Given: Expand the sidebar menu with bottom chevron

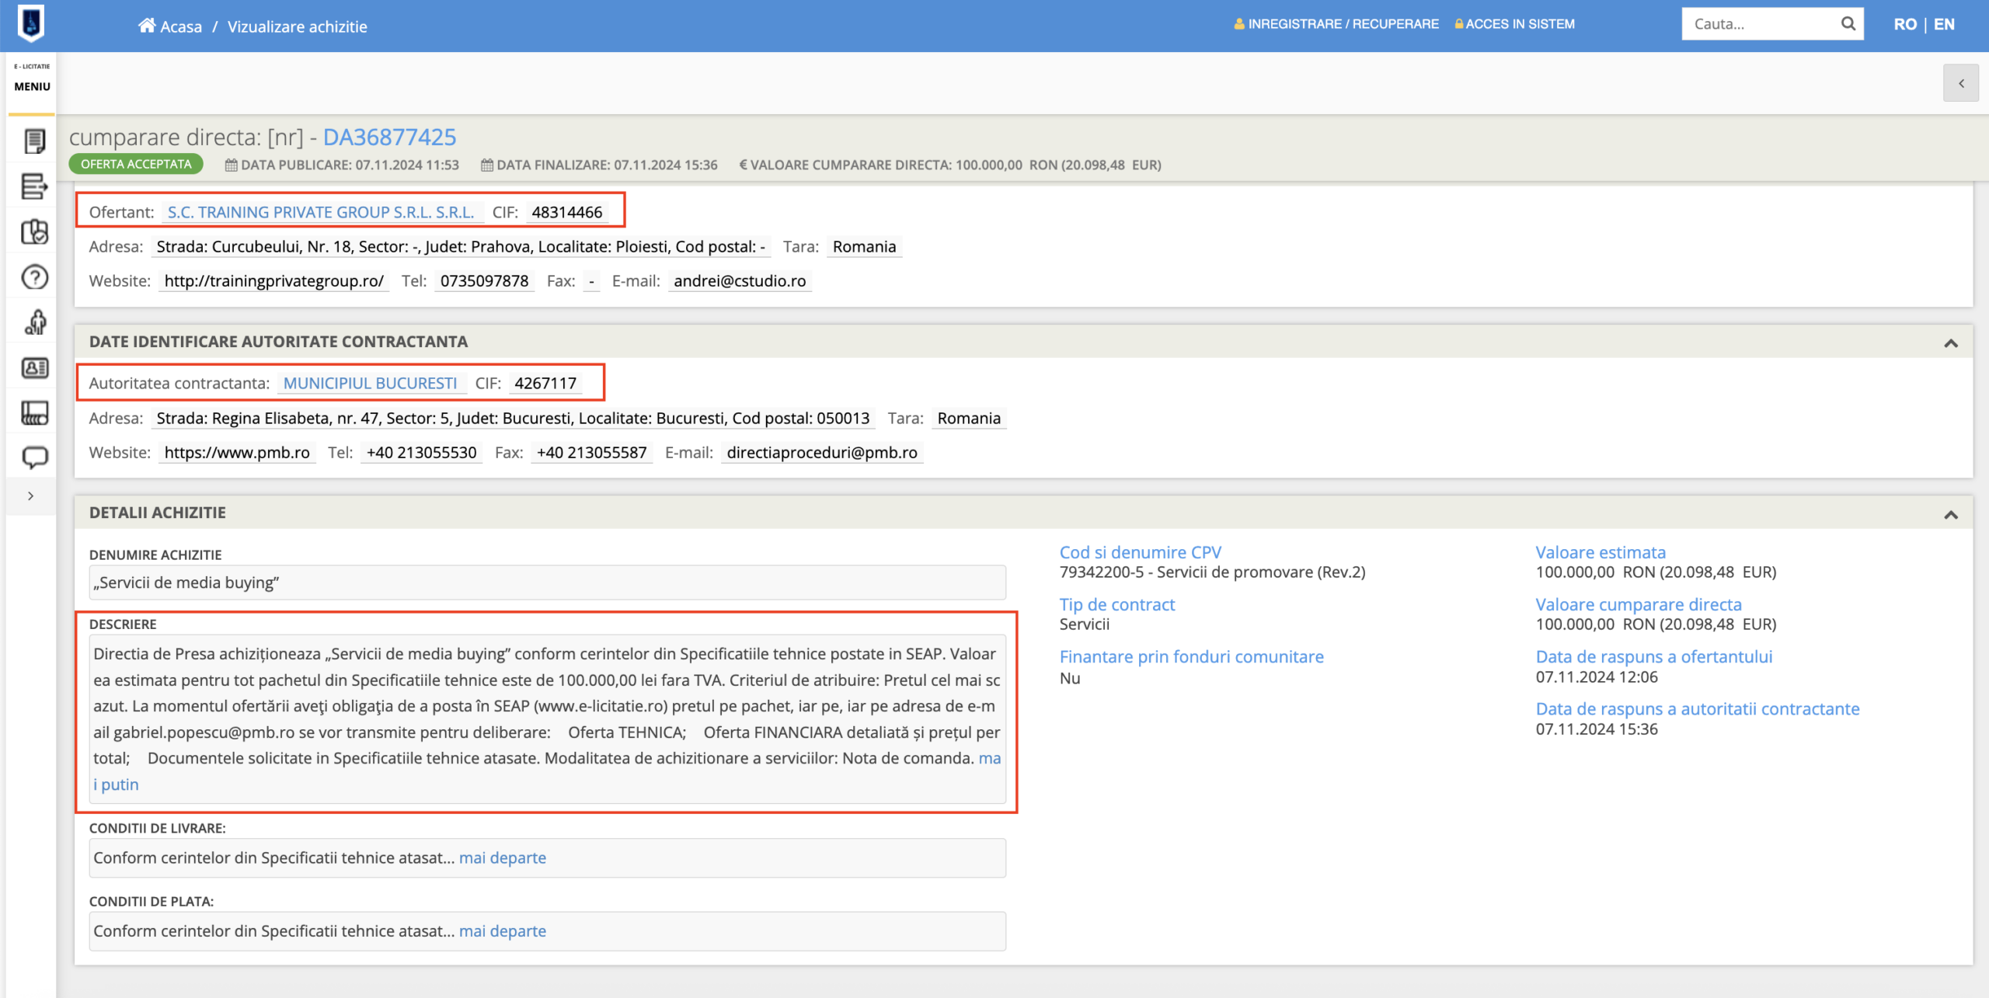Looking at the screenshot, I should pyautogui.click(x=31, y=496).
